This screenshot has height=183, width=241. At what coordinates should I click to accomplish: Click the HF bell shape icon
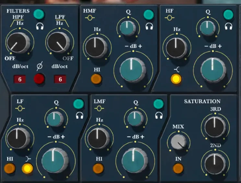point(169,18)
